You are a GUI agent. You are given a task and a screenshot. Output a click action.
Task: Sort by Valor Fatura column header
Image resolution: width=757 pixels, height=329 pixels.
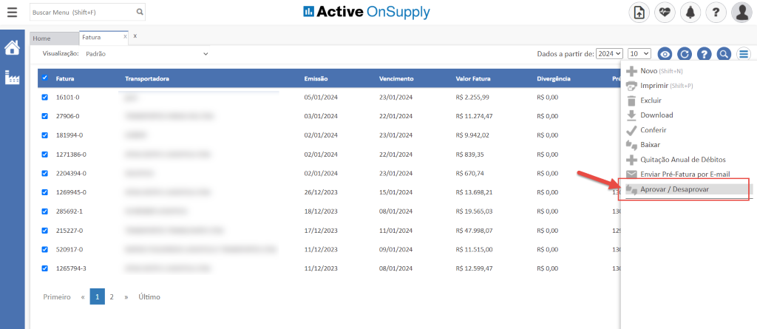click(473, 78)
